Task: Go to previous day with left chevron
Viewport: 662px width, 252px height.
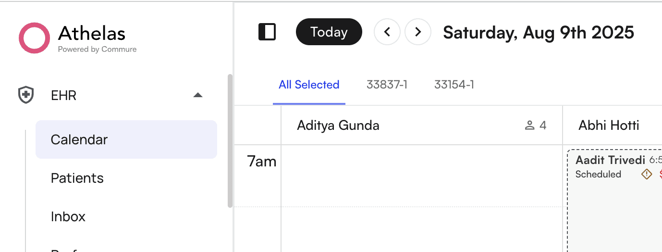Action: click(x=387, y=32)
